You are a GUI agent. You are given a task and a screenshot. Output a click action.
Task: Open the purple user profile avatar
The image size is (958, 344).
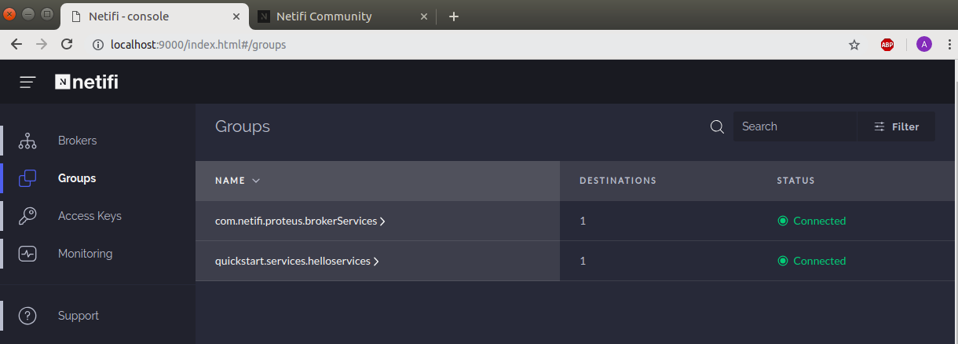click(x=924, y=45)
